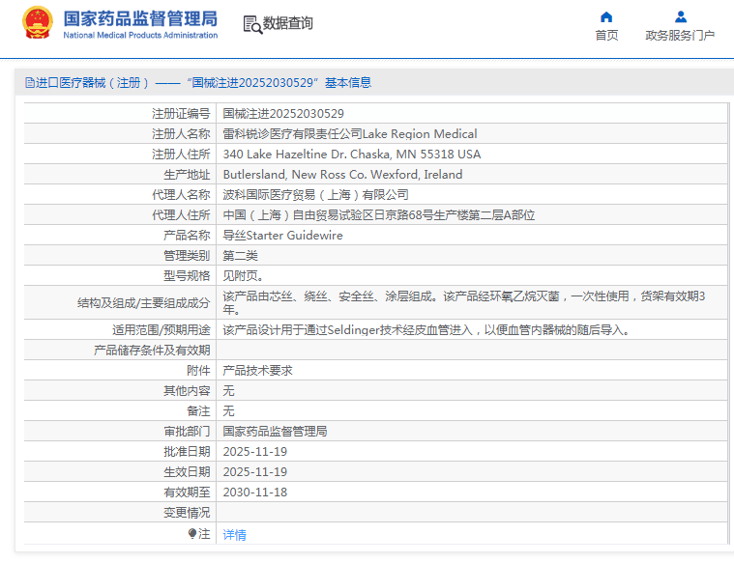Viewport: 734px width, 563px height.
Task: Go to 首页 via its text label
Action: coord(606,36)
